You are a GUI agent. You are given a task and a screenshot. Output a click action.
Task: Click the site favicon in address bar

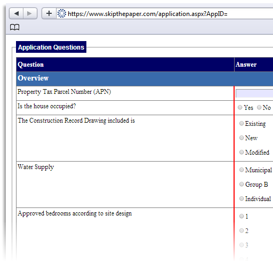(62, 13)
